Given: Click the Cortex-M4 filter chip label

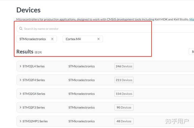Looking at the screenshot, I should coord(73,39).
